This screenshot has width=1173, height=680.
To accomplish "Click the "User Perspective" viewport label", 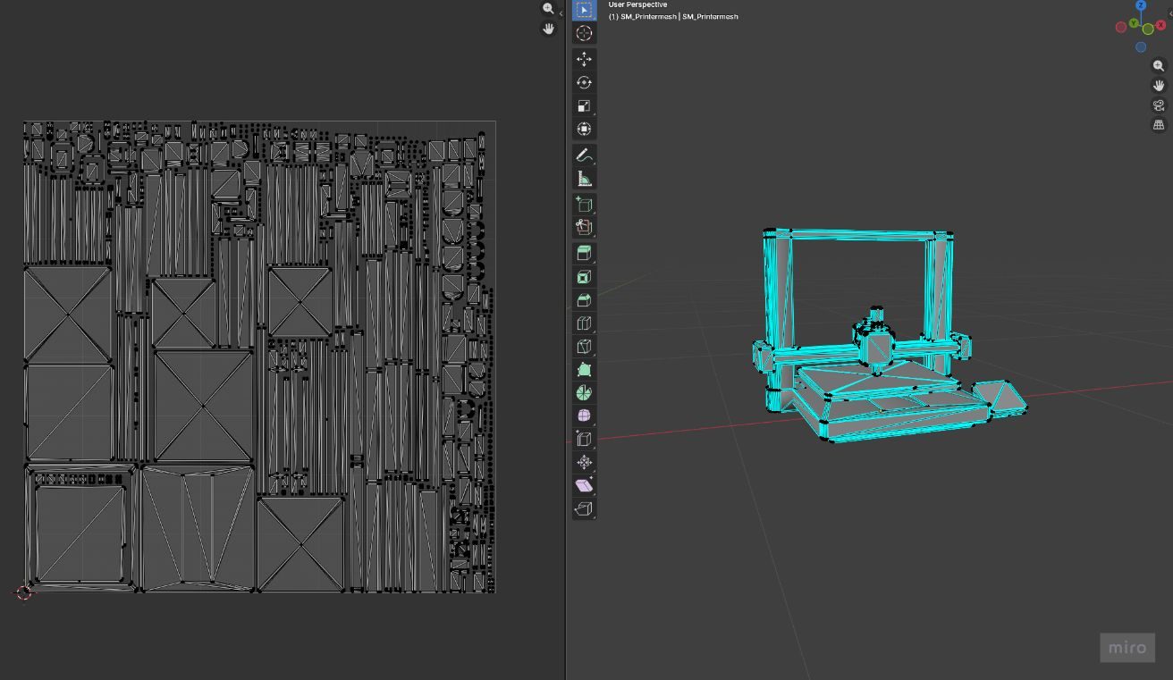I will pos(637,5).
